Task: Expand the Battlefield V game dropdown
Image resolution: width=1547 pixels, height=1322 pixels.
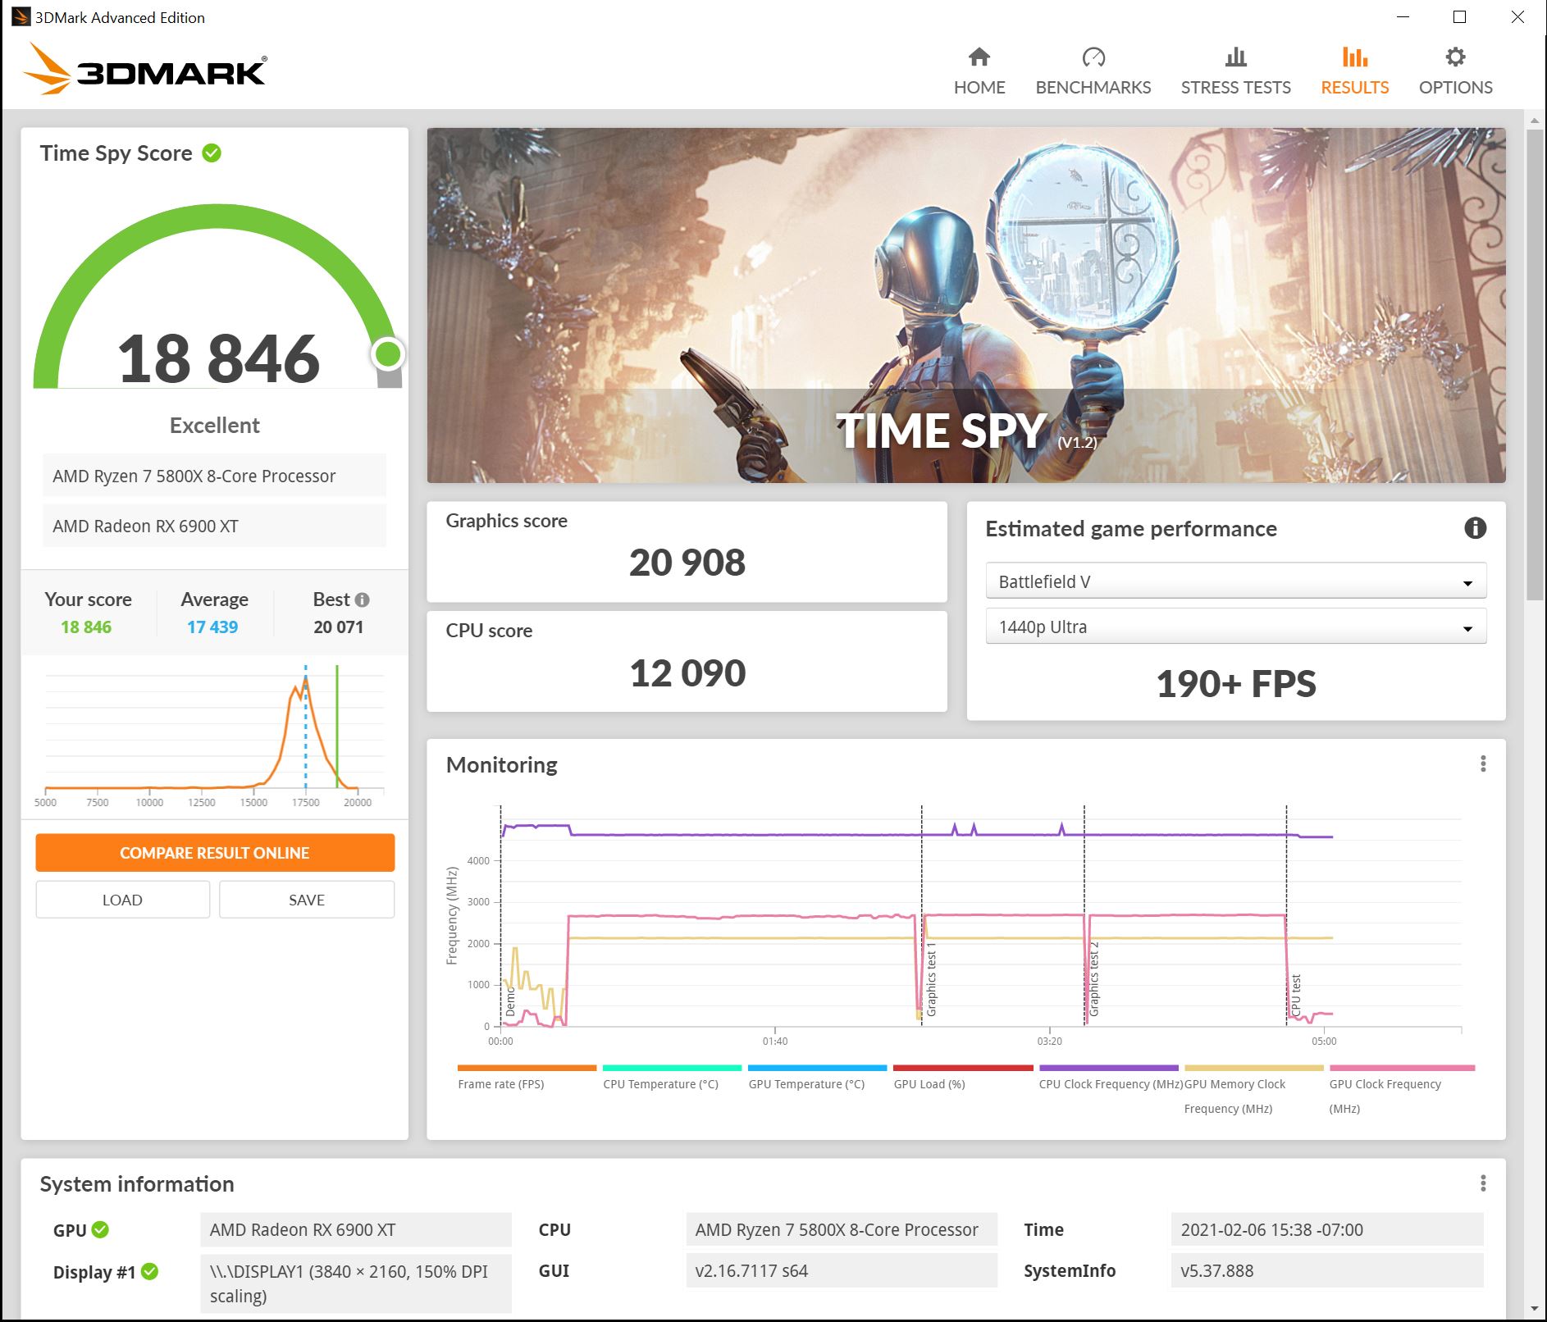Action: click(x=1235, y=581)
